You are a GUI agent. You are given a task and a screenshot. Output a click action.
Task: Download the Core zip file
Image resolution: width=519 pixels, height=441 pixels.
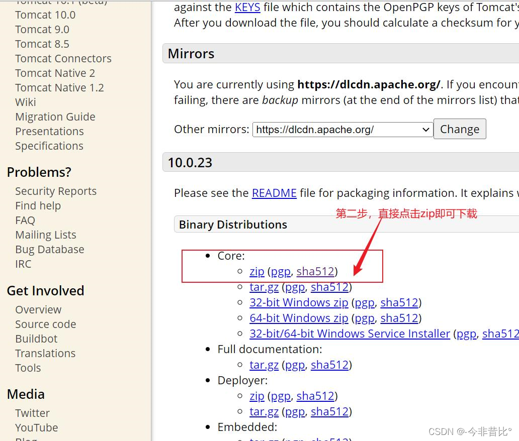pyautogui.click(x=257, y=272)
